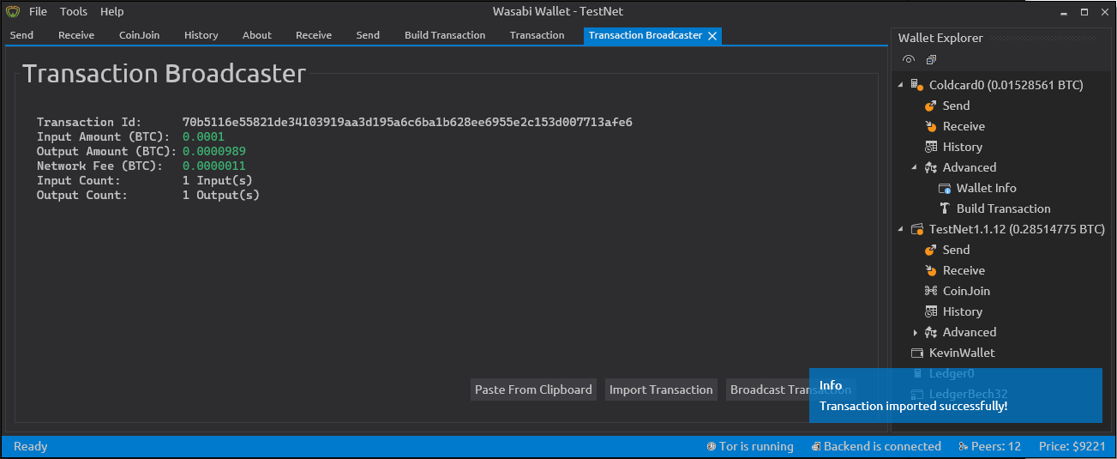Click the Peers status icon
The image size is (1117, 459).
(964, 446)
